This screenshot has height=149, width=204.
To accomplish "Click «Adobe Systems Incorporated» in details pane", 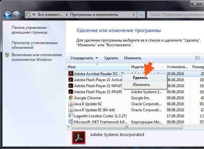I will pos(117,135).
